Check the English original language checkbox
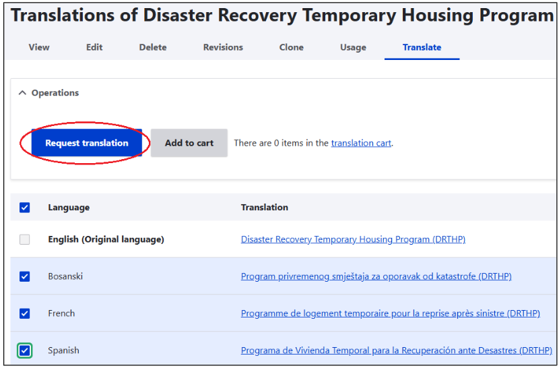Viewport: 559px width, 368px height. 25,239
